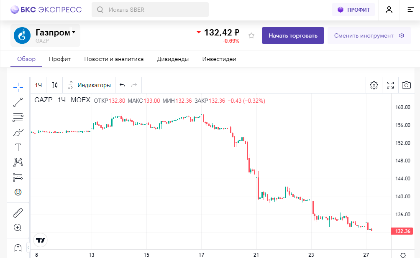
Task: Toggle the magnet snap mode
Action: coord(18,248)
